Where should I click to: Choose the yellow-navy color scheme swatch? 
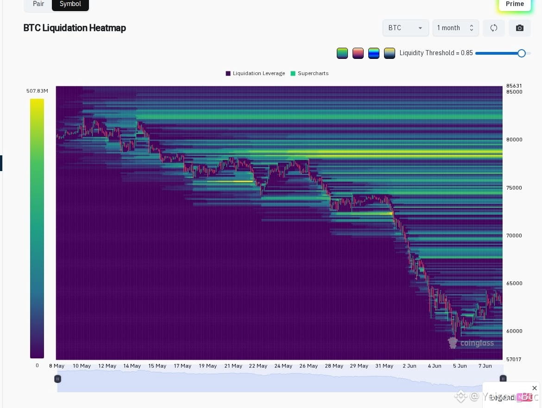click(389, 53)
